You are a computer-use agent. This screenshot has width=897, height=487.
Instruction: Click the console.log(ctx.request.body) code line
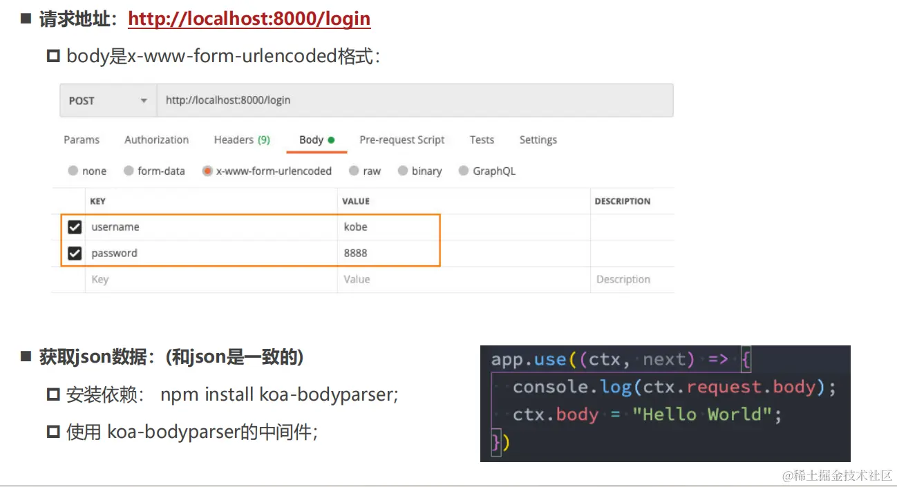coord(674,387)
